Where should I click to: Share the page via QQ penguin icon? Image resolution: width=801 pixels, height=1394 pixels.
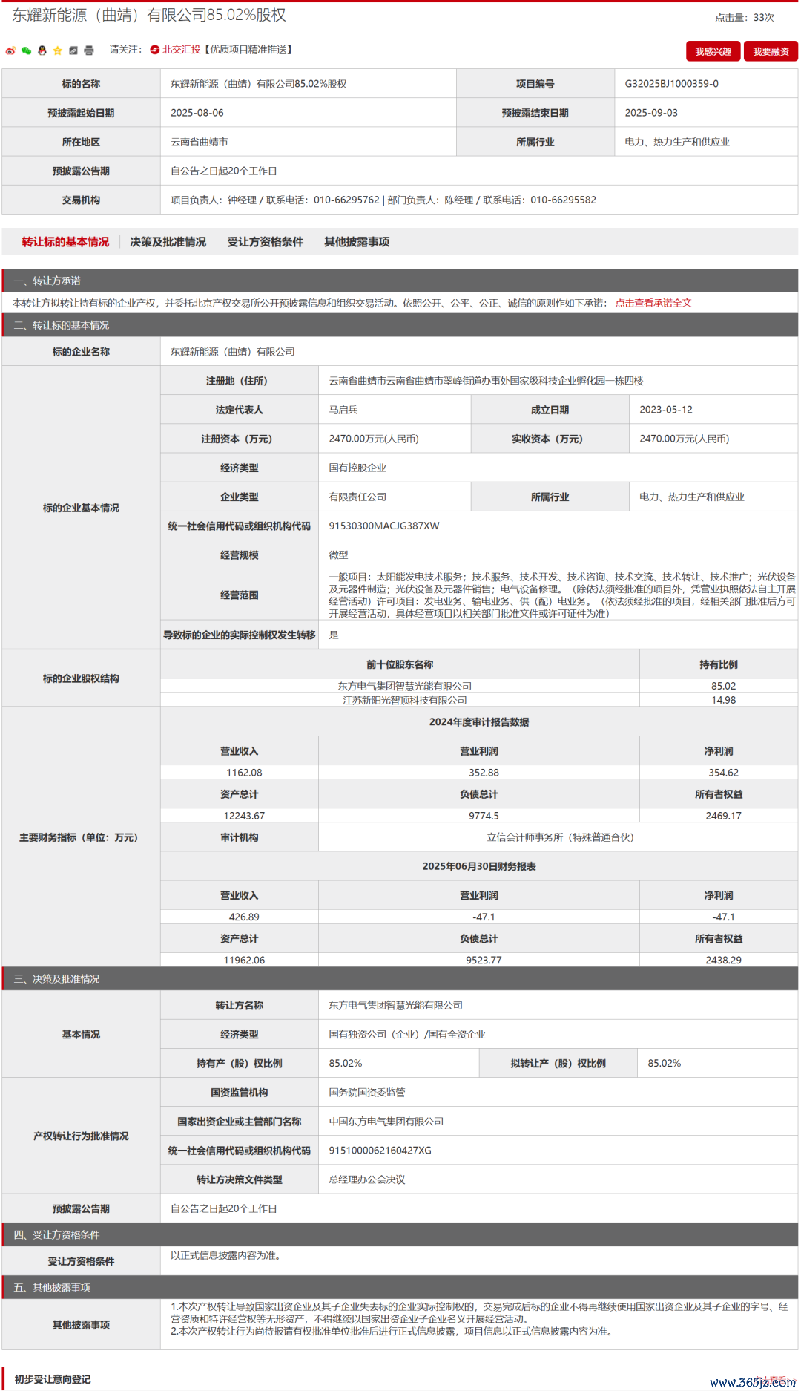[x=42, y=50]
